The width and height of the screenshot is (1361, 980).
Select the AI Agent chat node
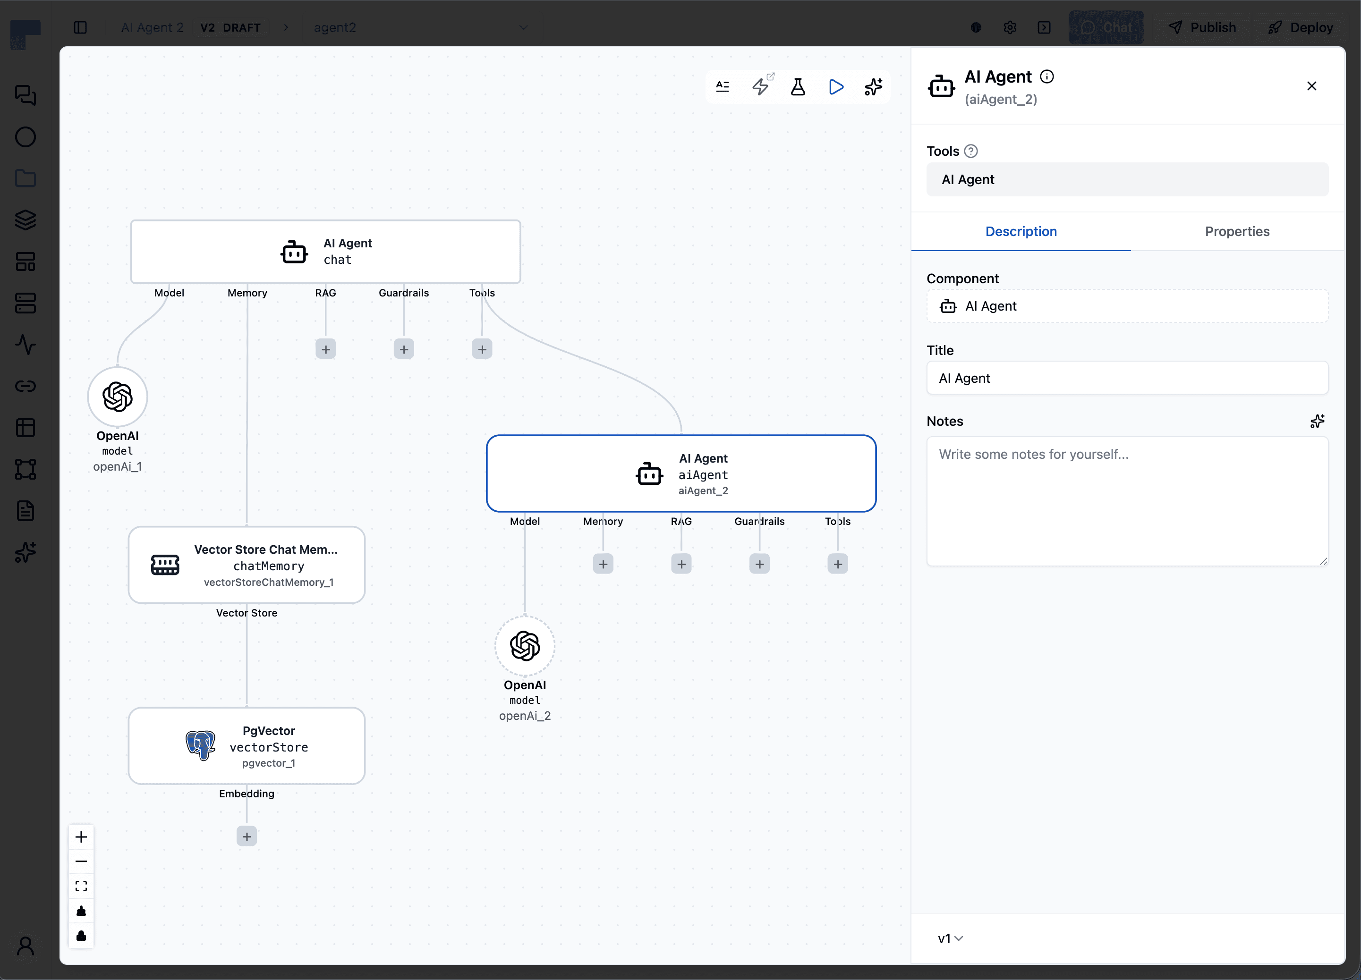click(x=326, y=252)
